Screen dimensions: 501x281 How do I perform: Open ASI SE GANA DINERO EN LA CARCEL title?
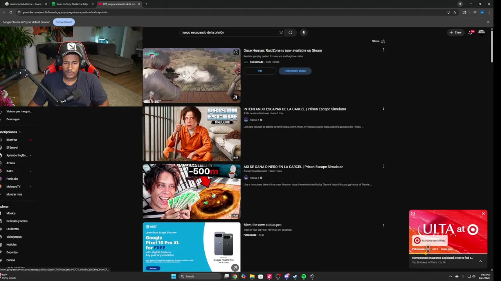(293, 167)
